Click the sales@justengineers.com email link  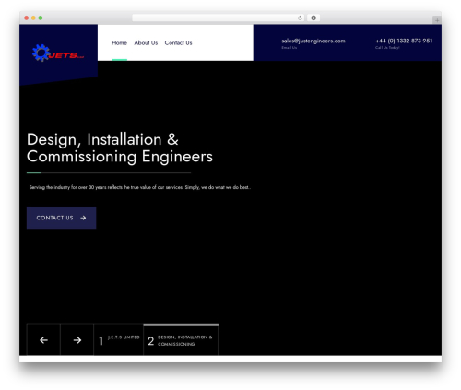[313, 41]
